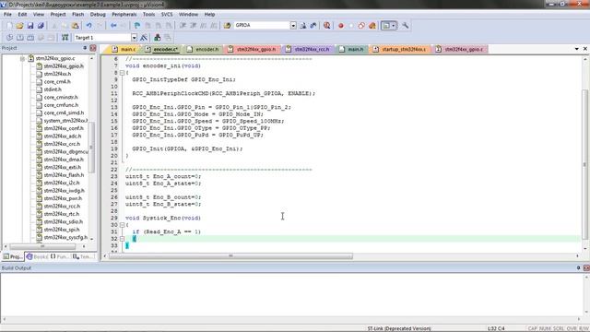Click the Download to flash LOAD icon
Viewport: 590px width, 332px height.
pos(65,38)
